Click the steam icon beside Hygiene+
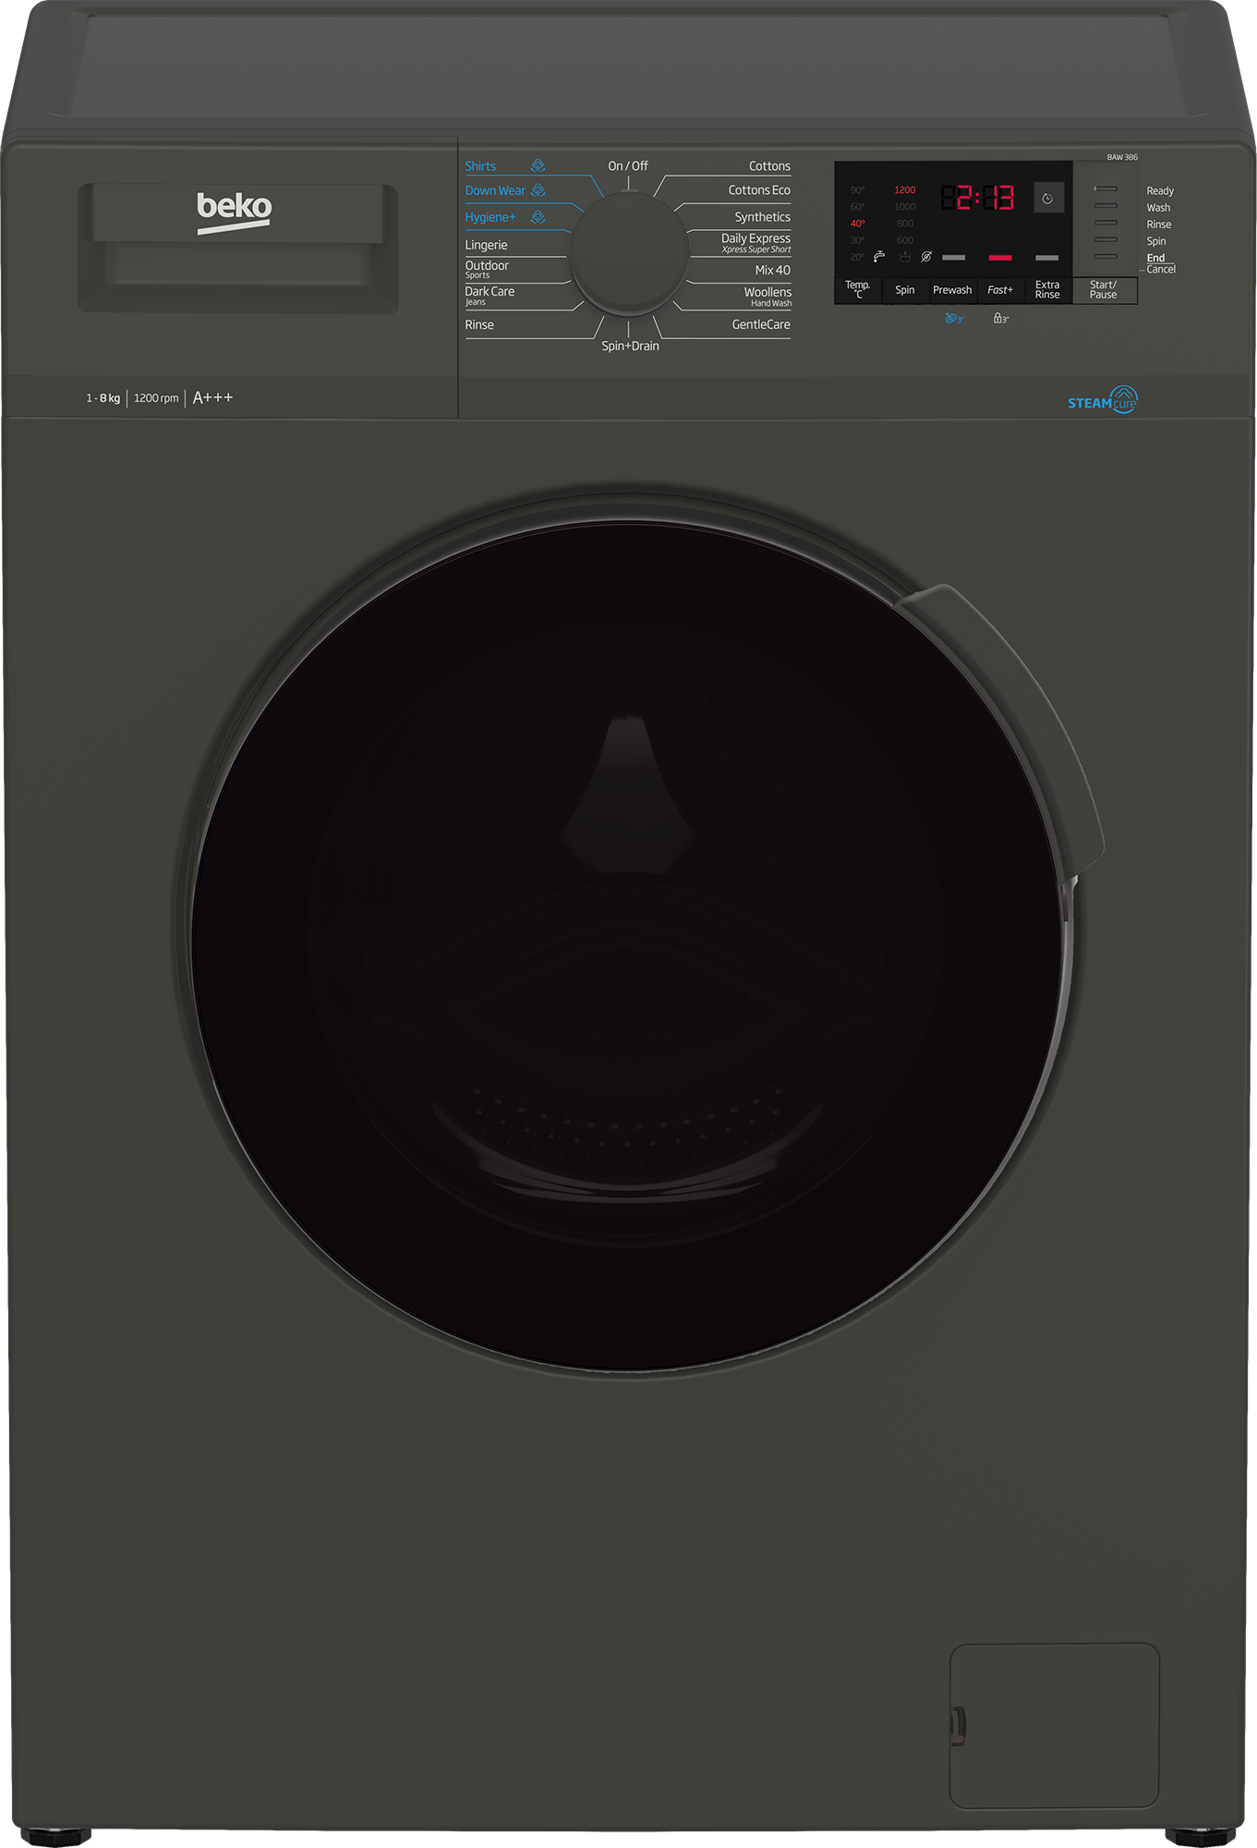Viewport: 1257px width, 1848px height. [538, 217]
